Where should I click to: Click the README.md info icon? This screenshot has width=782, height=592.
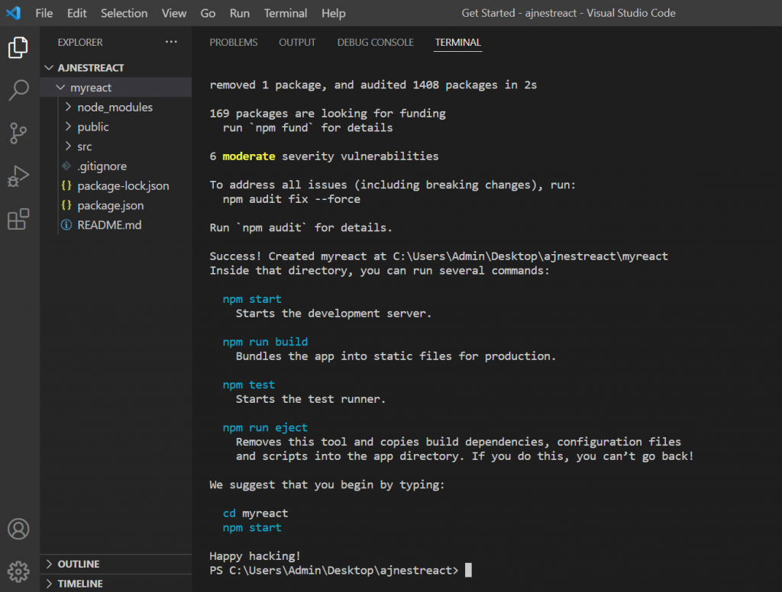(x=66, y=225)
